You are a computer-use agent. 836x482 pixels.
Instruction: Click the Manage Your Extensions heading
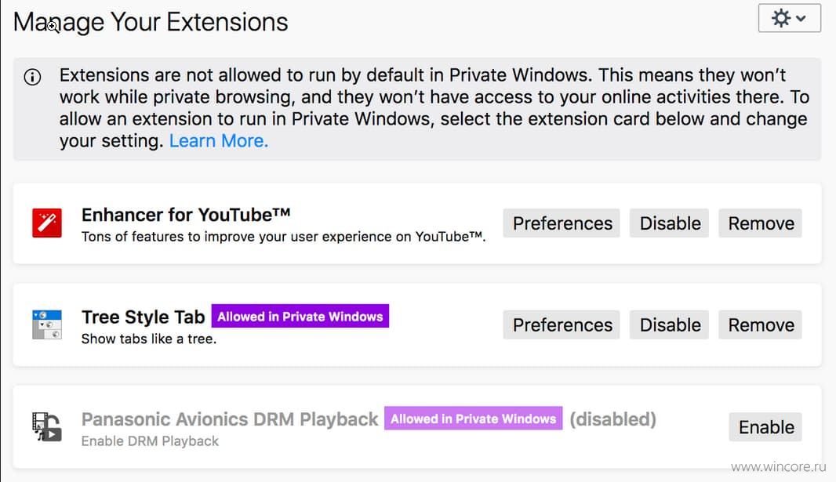tap(151, 22)
